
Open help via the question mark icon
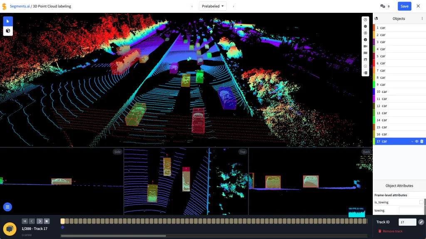click(366, 19)
